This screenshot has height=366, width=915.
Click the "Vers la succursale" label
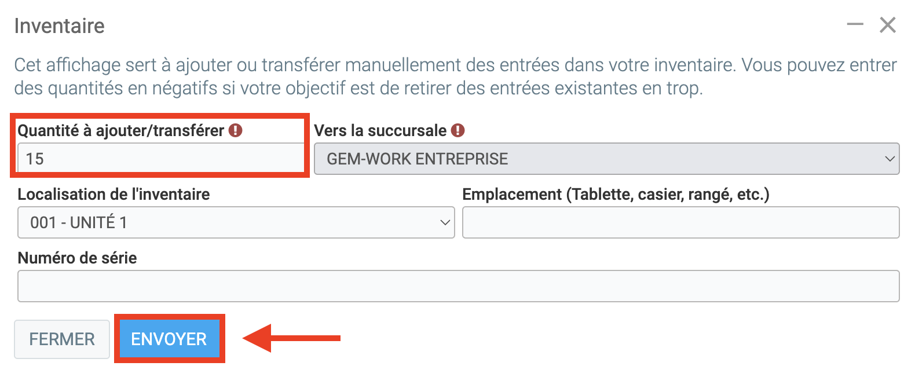(380, 131)
